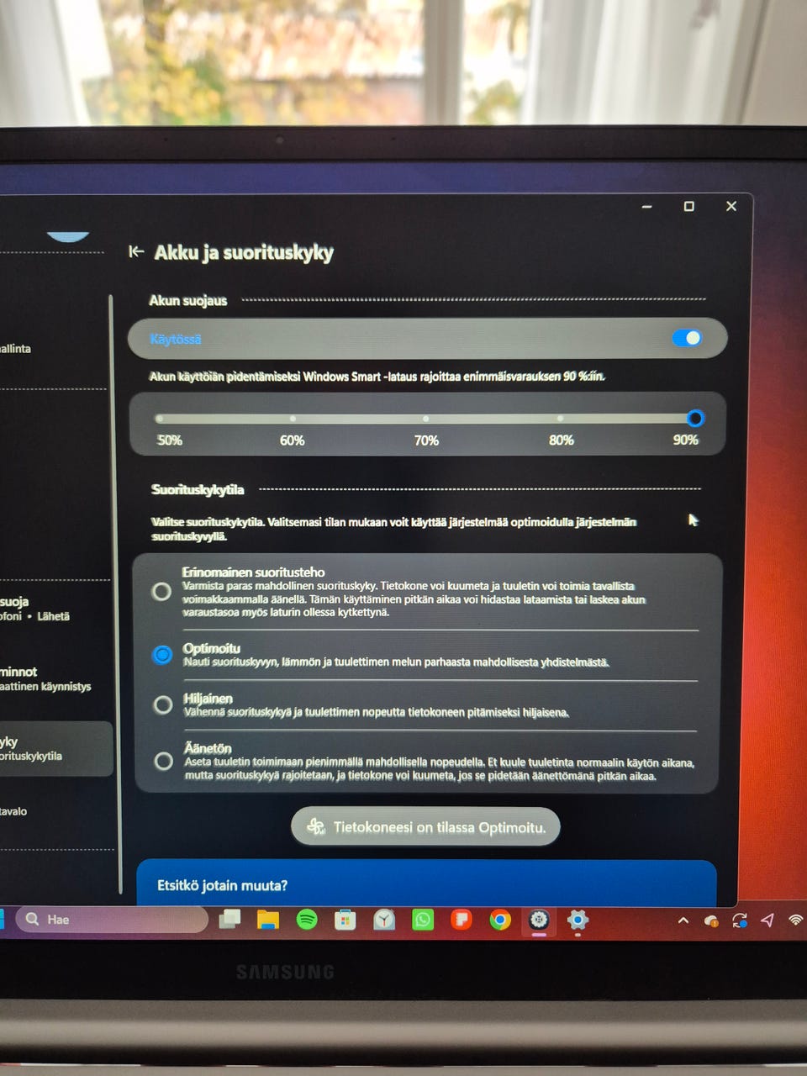Open Google Chrome from the taskbar
Screen dimensions: 807x1076
point(500,920)
